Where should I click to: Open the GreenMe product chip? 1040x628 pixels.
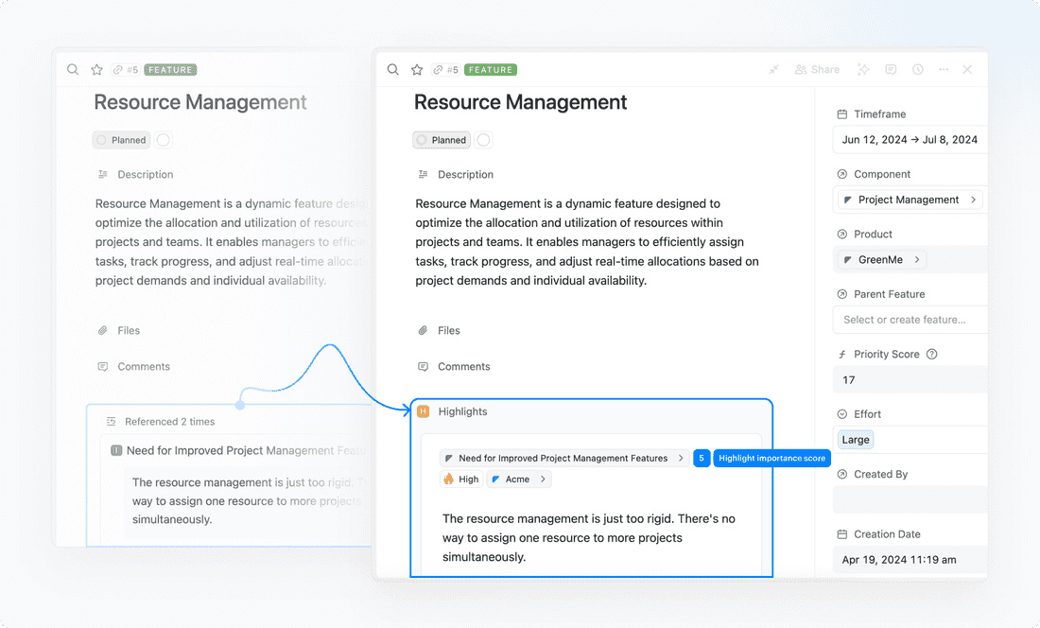[x=880, y=259]
